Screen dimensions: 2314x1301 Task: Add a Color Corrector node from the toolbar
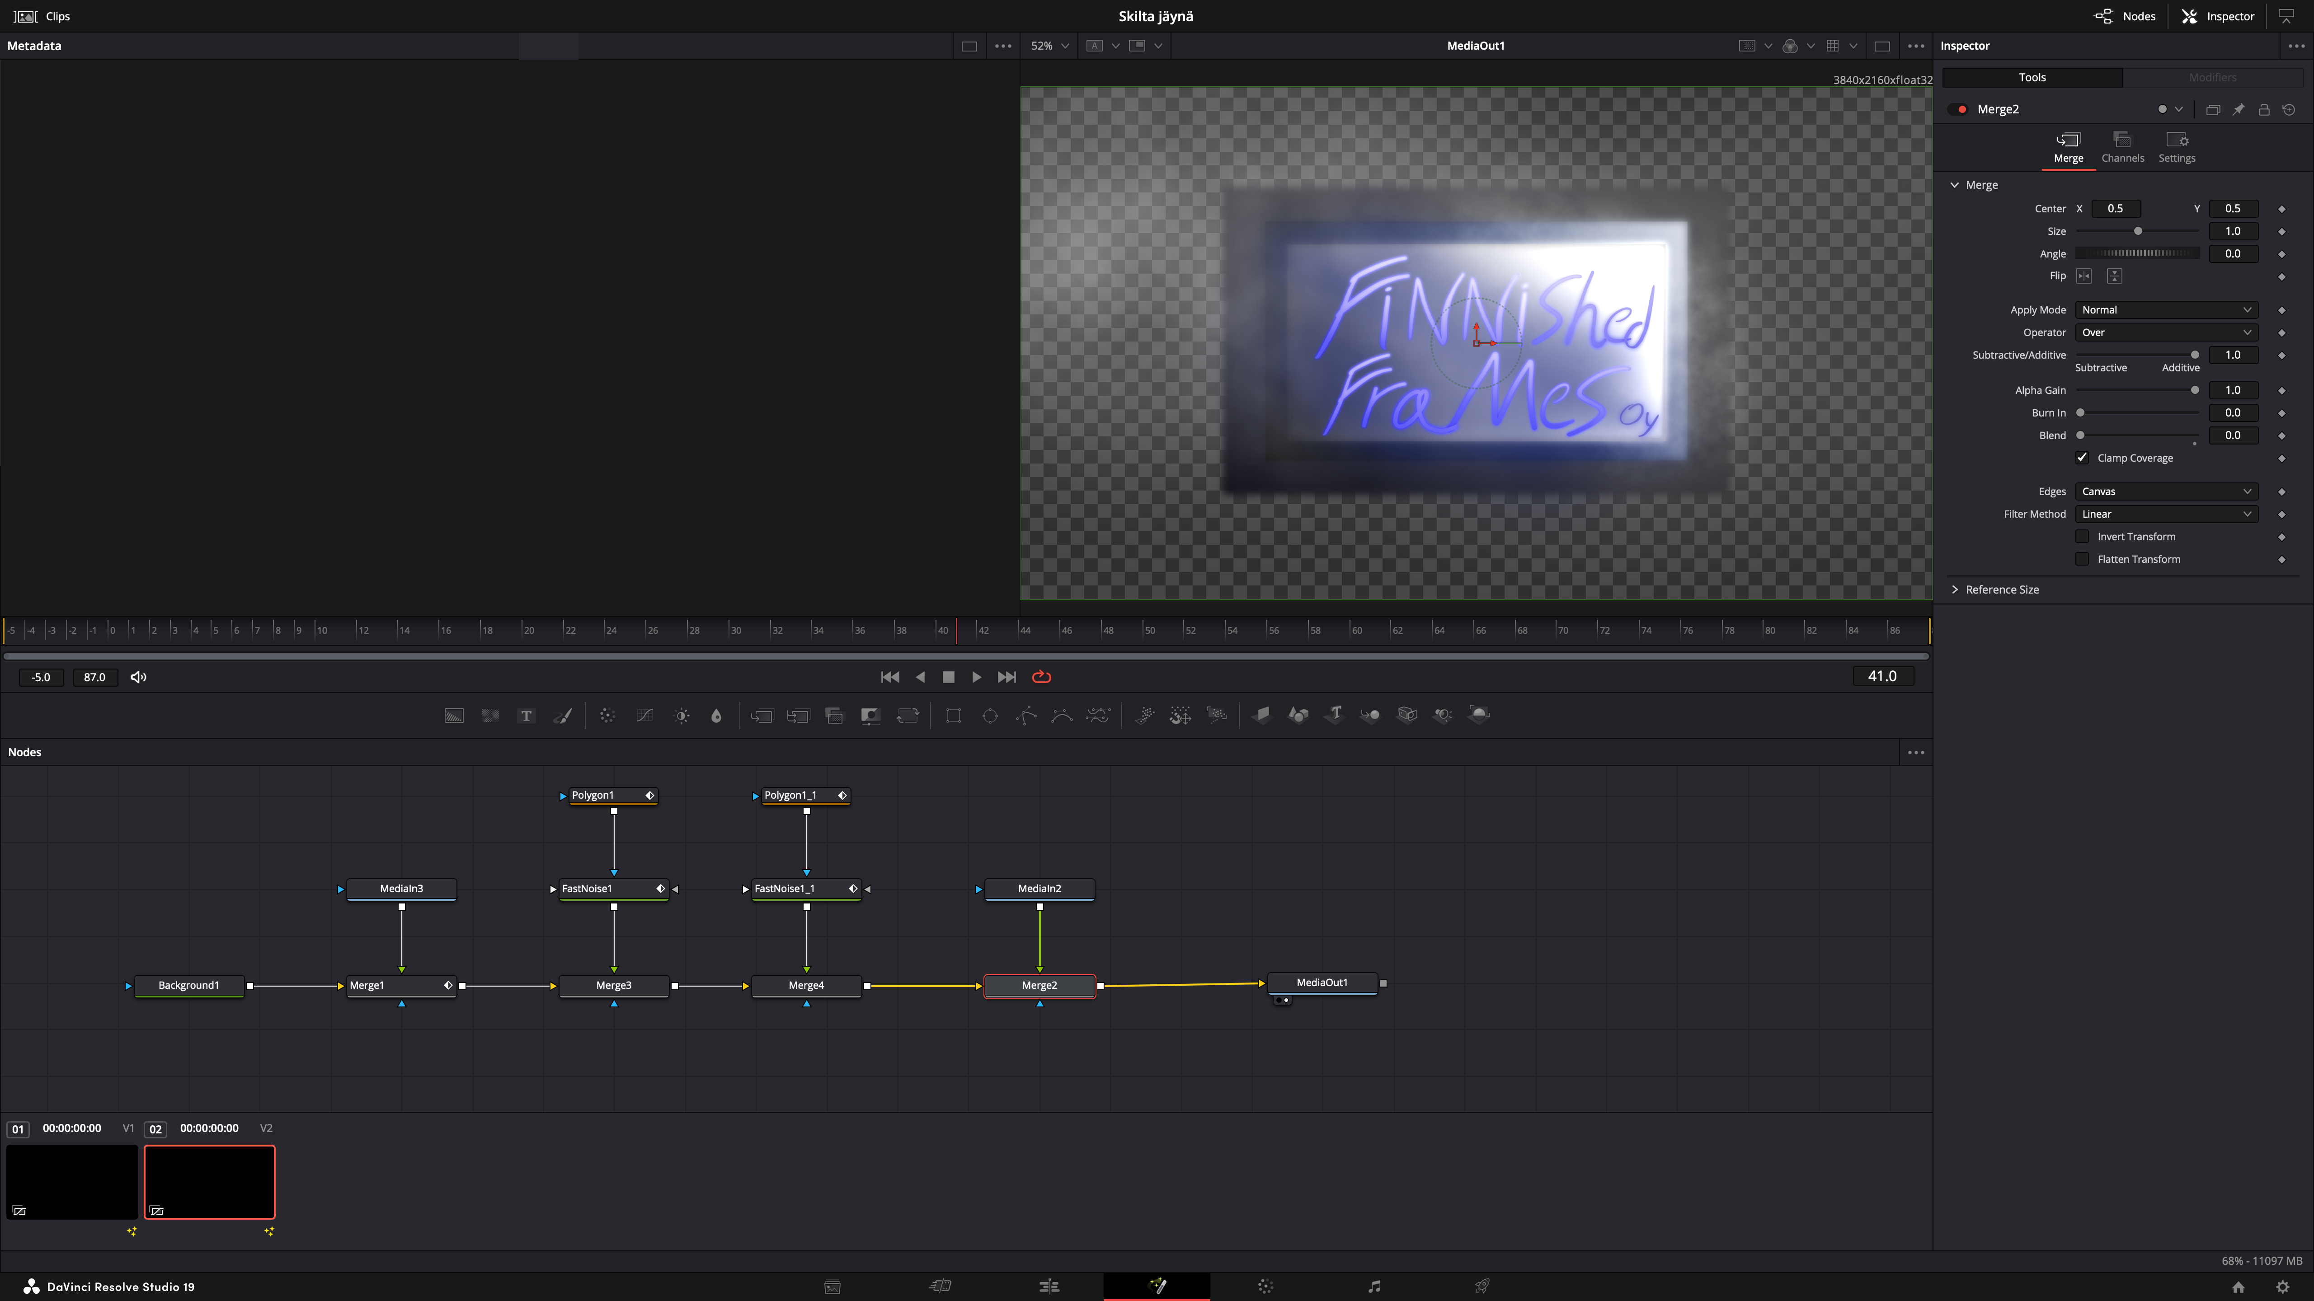pos(607,716)
